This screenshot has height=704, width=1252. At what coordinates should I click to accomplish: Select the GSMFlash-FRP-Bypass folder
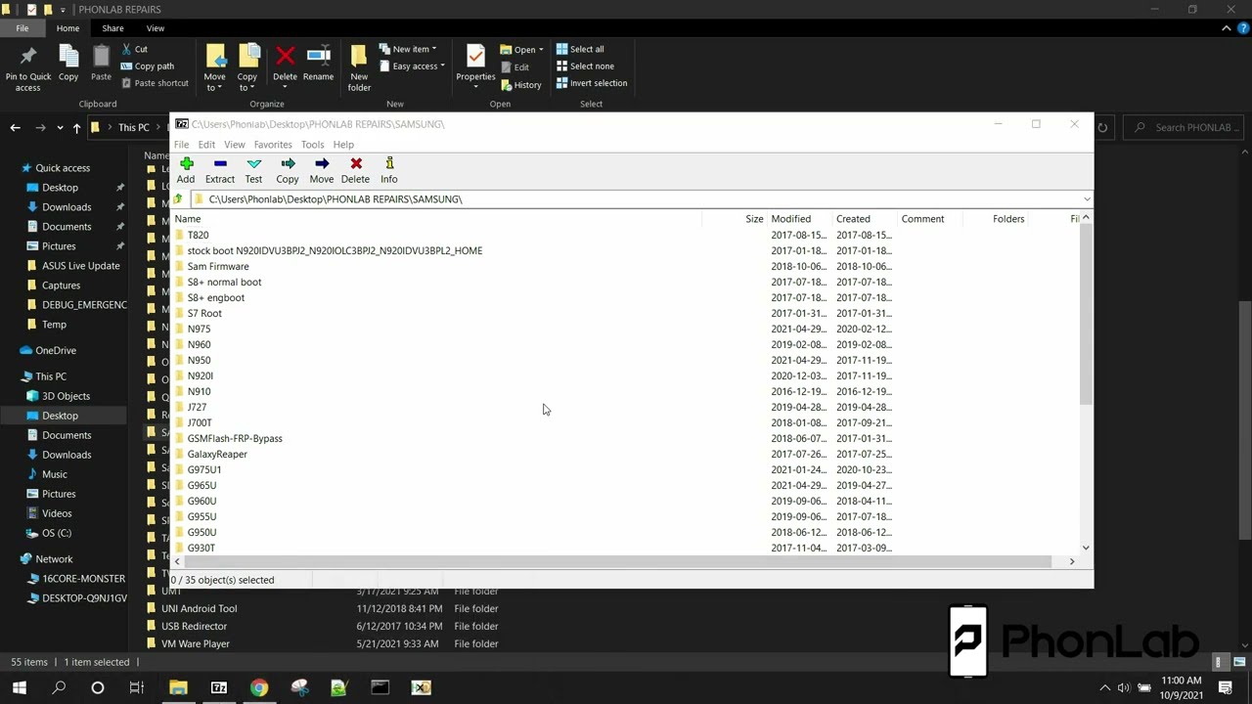click(x=235, y=438)
